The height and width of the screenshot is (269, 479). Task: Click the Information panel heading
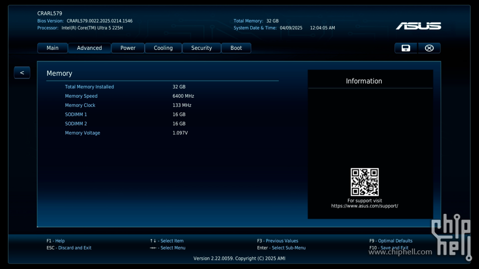[x=364, y=81]
